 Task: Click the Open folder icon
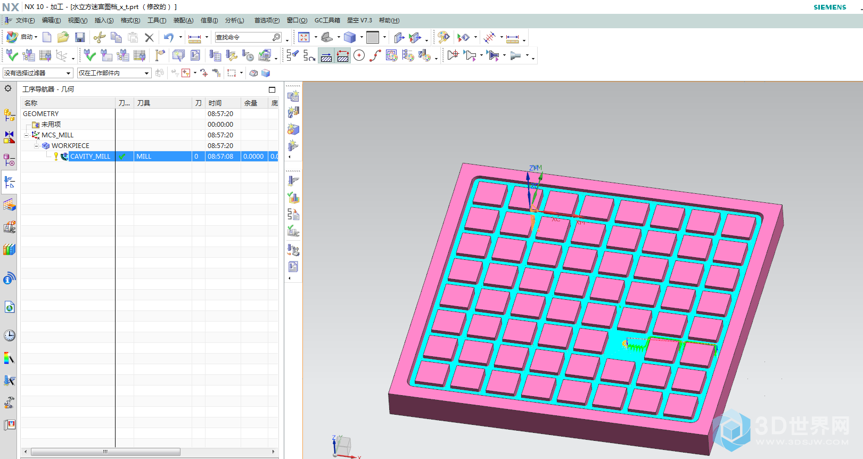click(x=63, y=37)
